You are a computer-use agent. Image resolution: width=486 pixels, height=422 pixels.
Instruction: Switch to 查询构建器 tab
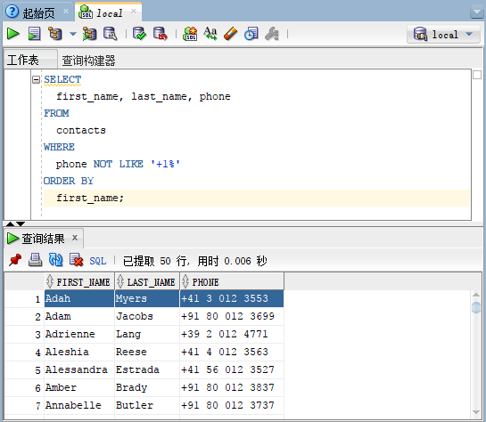tap(88, 61)
